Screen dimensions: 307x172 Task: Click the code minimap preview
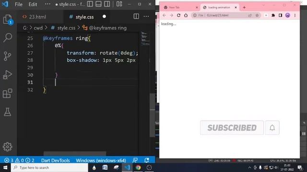145,38
